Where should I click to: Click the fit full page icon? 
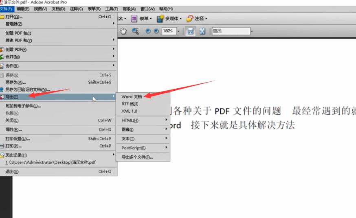click(x=202, y=31)
